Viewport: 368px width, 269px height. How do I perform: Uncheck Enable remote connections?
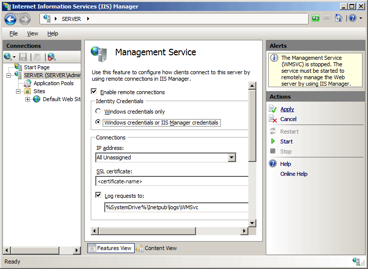pyautogui.click(x=94, y=92)
